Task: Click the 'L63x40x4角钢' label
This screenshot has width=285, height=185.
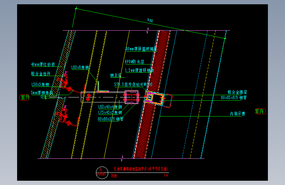Action: point(110,107)
